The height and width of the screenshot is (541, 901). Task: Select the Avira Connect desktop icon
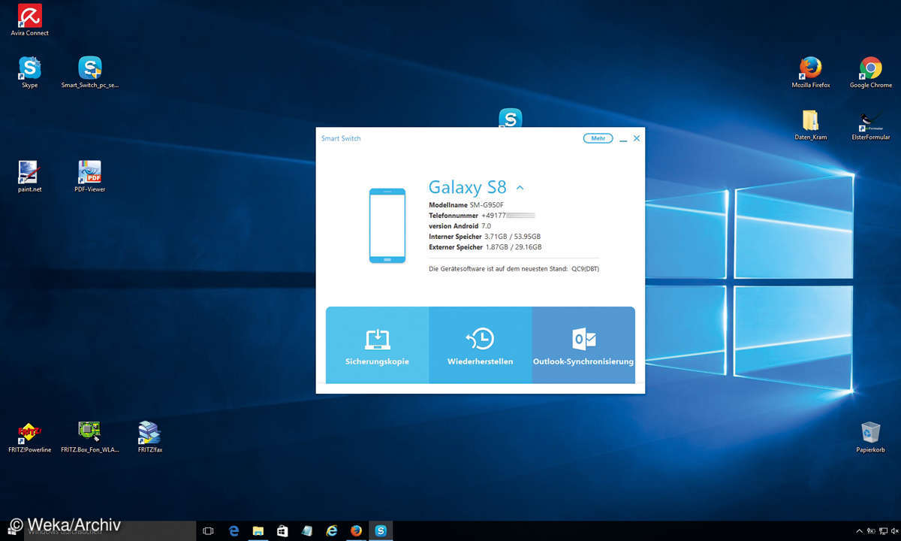[x=29, y=20]
